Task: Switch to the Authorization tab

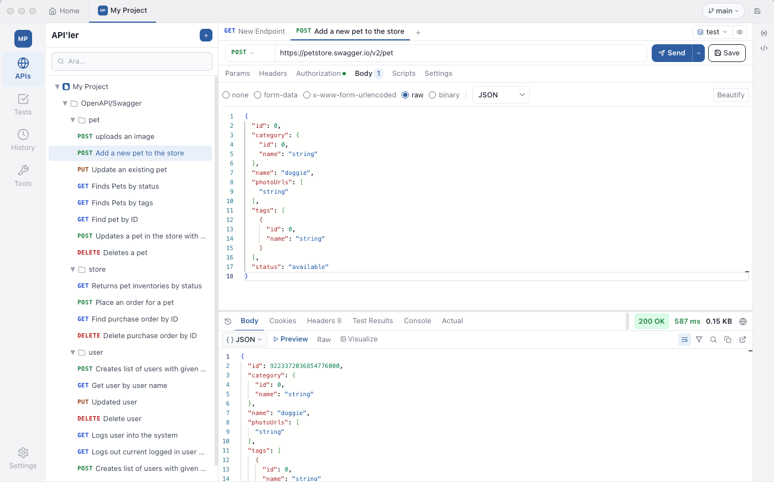Action: pos(321,74)
